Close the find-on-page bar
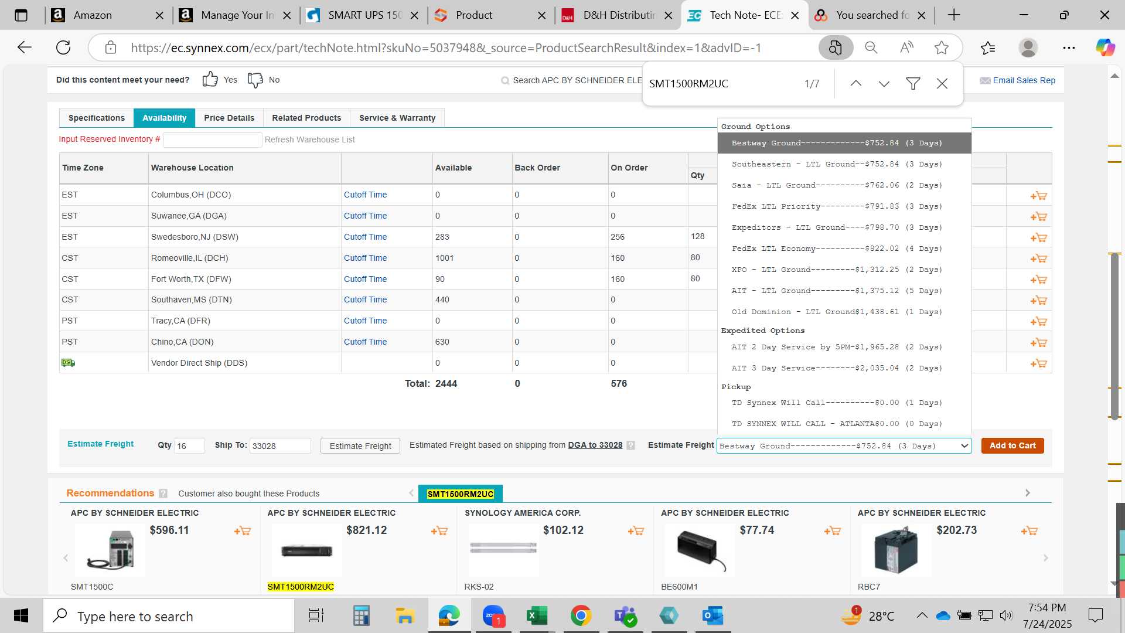 [x=942, y=84]
